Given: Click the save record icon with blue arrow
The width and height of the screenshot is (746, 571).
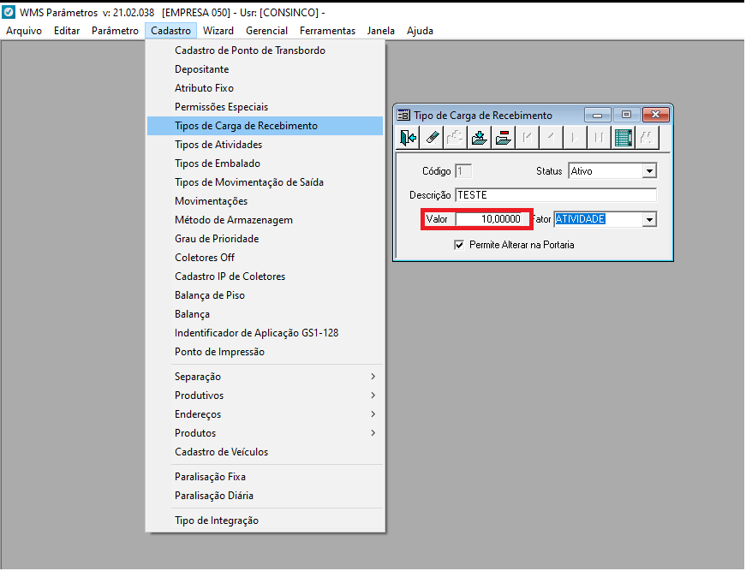Looking at the screenshot, I should point(480,138).
